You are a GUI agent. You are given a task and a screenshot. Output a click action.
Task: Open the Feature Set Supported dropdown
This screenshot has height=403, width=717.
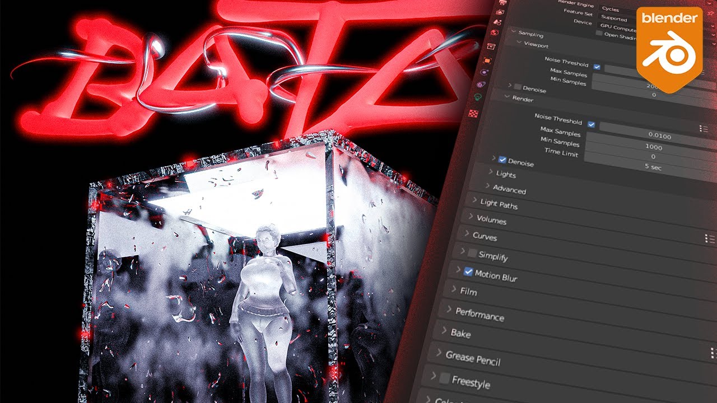pyautogui.click(x=616, y=18)
